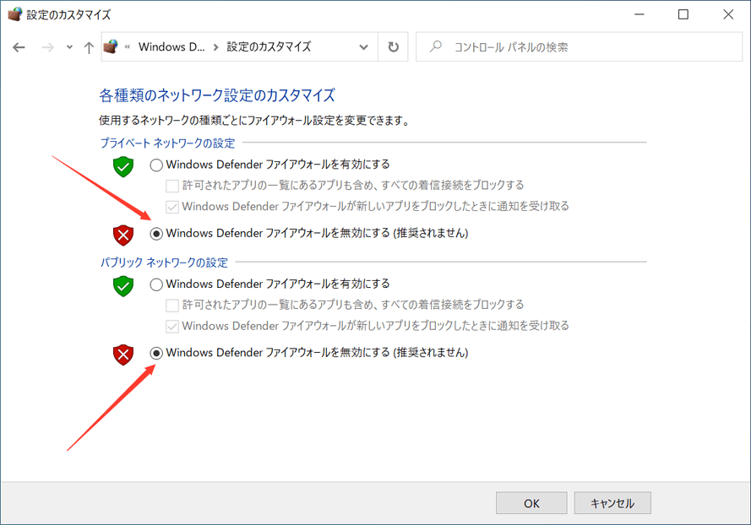Open the recent locations dropdown arrow
The height and width of the screenshot is (525, 751).
coord(70,47)
